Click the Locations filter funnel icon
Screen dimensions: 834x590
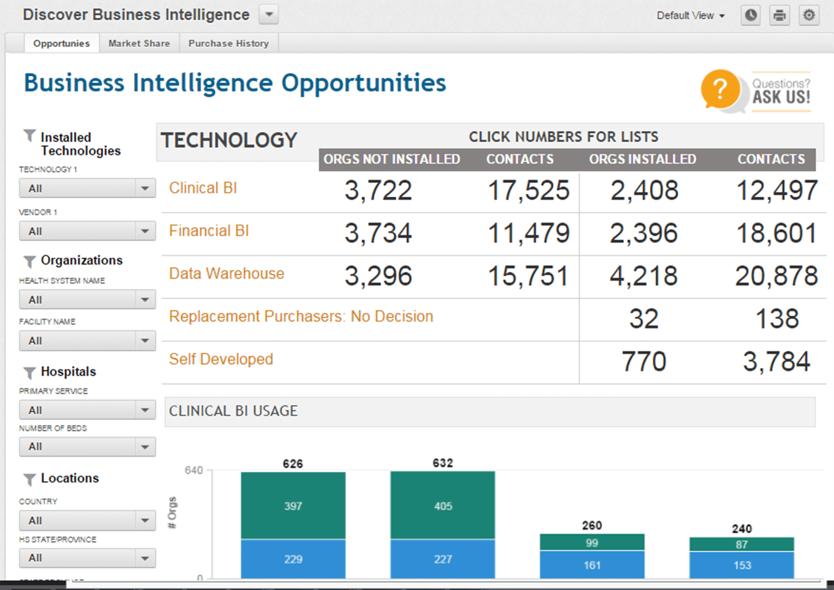pos(29,479)
